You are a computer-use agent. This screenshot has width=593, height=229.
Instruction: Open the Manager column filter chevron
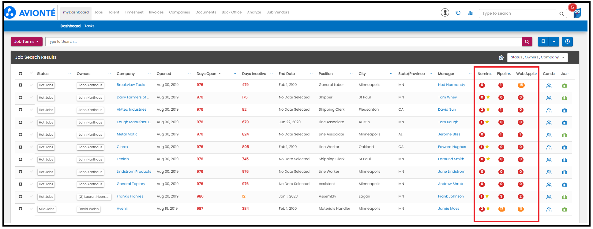click(x=470, y=74)
